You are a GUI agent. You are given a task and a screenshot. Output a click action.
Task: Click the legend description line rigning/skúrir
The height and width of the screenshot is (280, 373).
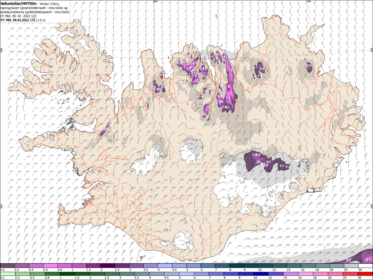34,8
